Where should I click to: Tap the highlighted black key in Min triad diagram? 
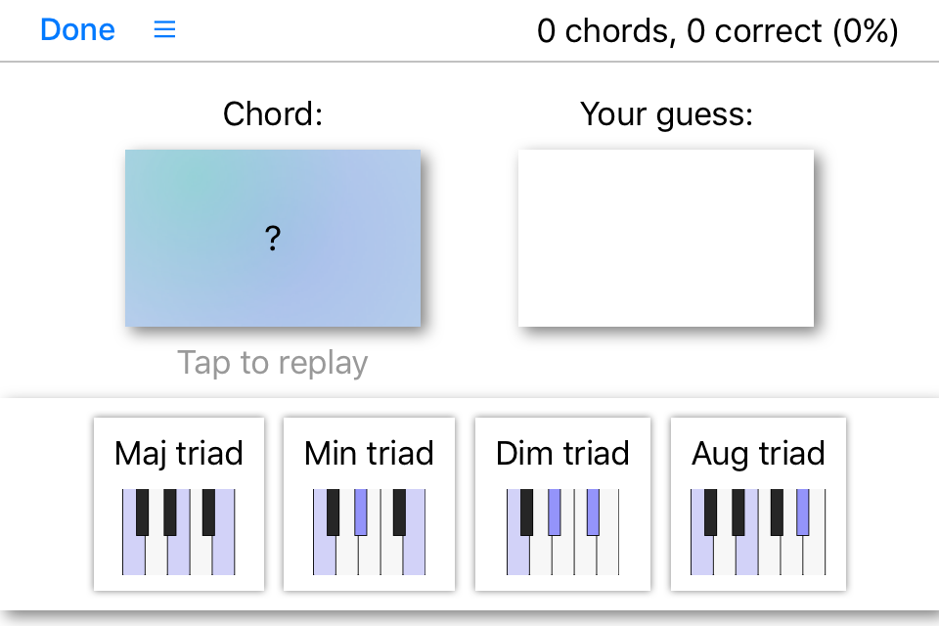tap(361, 512)
